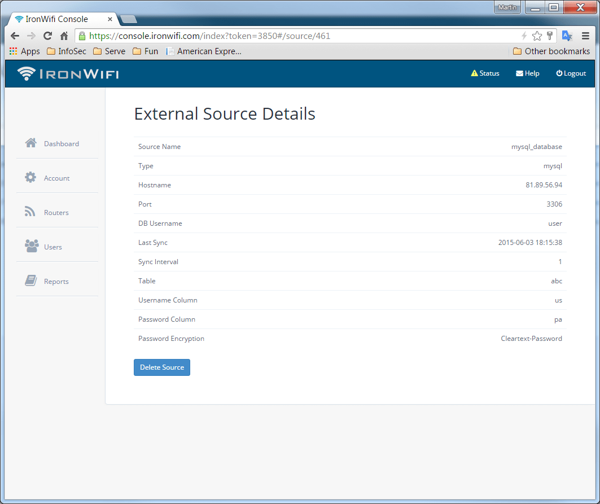This screenshot has height=504, width=600.
Task: Click the key icon in address bar
Action: point(550,36)
